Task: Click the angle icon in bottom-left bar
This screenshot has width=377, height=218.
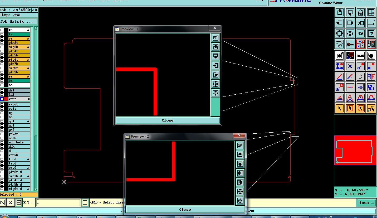Action: point(10,202)
